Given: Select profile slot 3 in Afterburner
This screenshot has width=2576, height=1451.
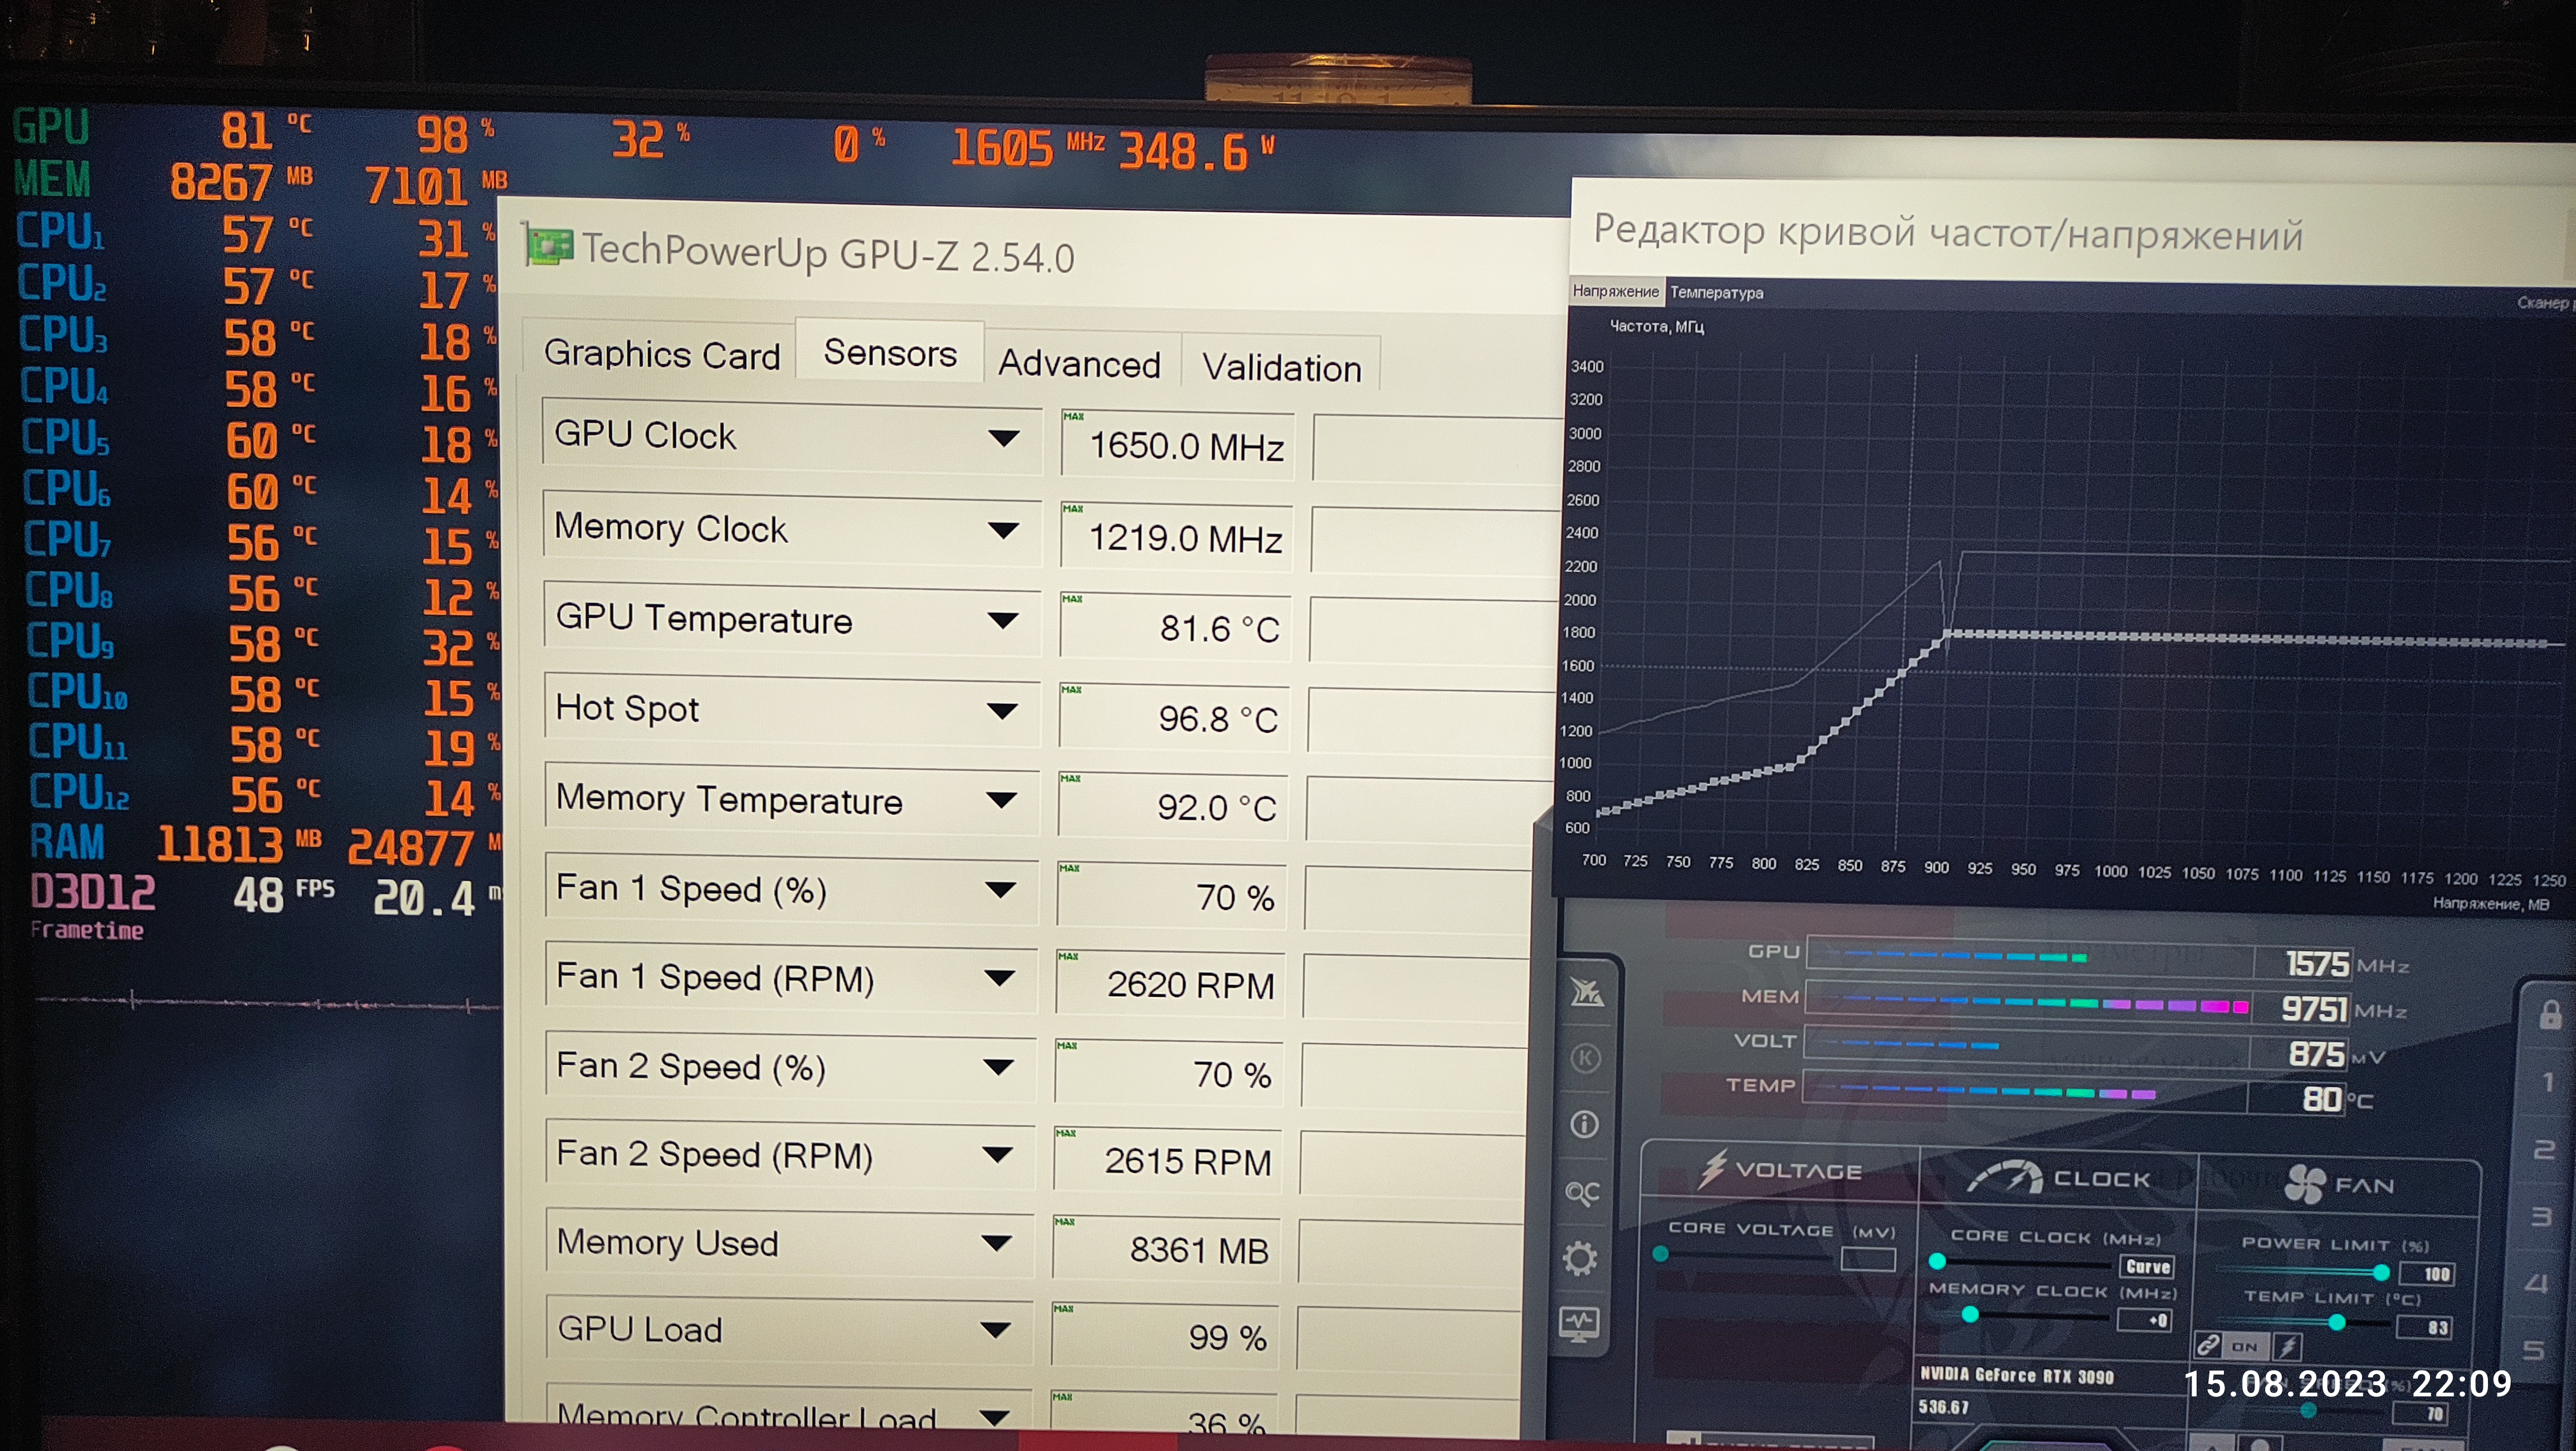Looking at the screenshot, I should click(x=2541, y=1216).
